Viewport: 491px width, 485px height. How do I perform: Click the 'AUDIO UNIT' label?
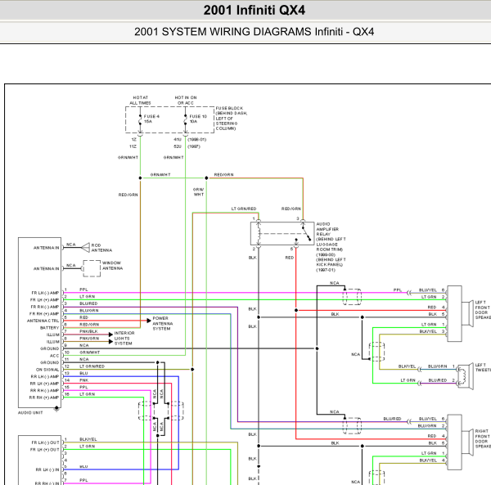point(30,413)
